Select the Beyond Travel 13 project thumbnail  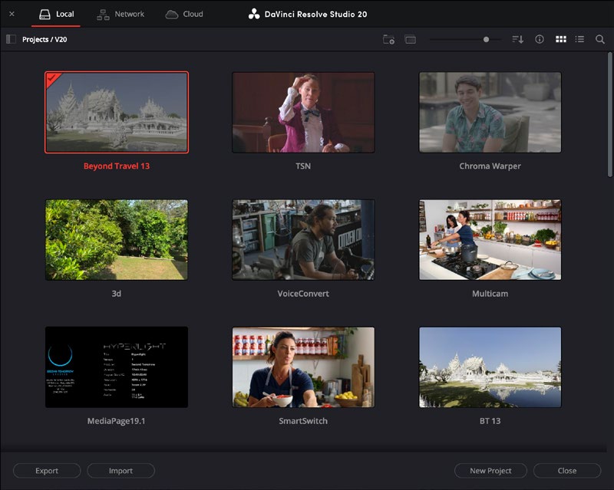tap(117, 112)
